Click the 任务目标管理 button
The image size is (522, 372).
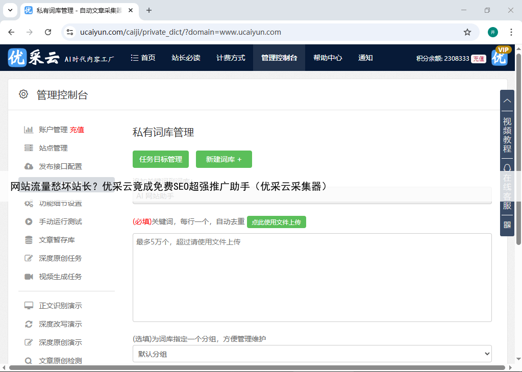click(161, 159)
